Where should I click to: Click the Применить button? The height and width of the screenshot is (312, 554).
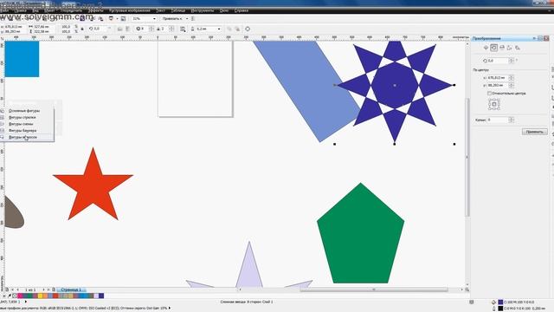click(x=535, y=132)
